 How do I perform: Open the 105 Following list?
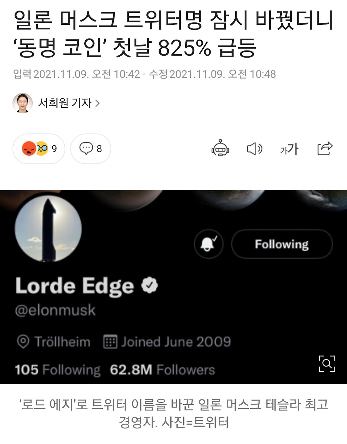pos(58,370)
